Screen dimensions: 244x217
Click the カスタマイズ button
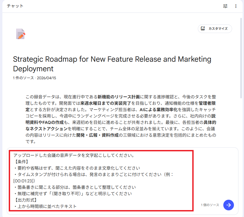(215, 28)
